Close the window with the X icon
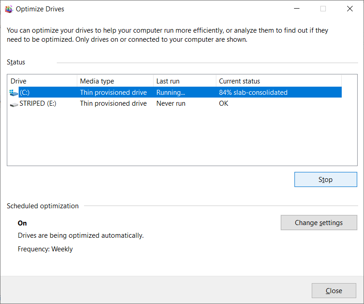 (350, 9)
